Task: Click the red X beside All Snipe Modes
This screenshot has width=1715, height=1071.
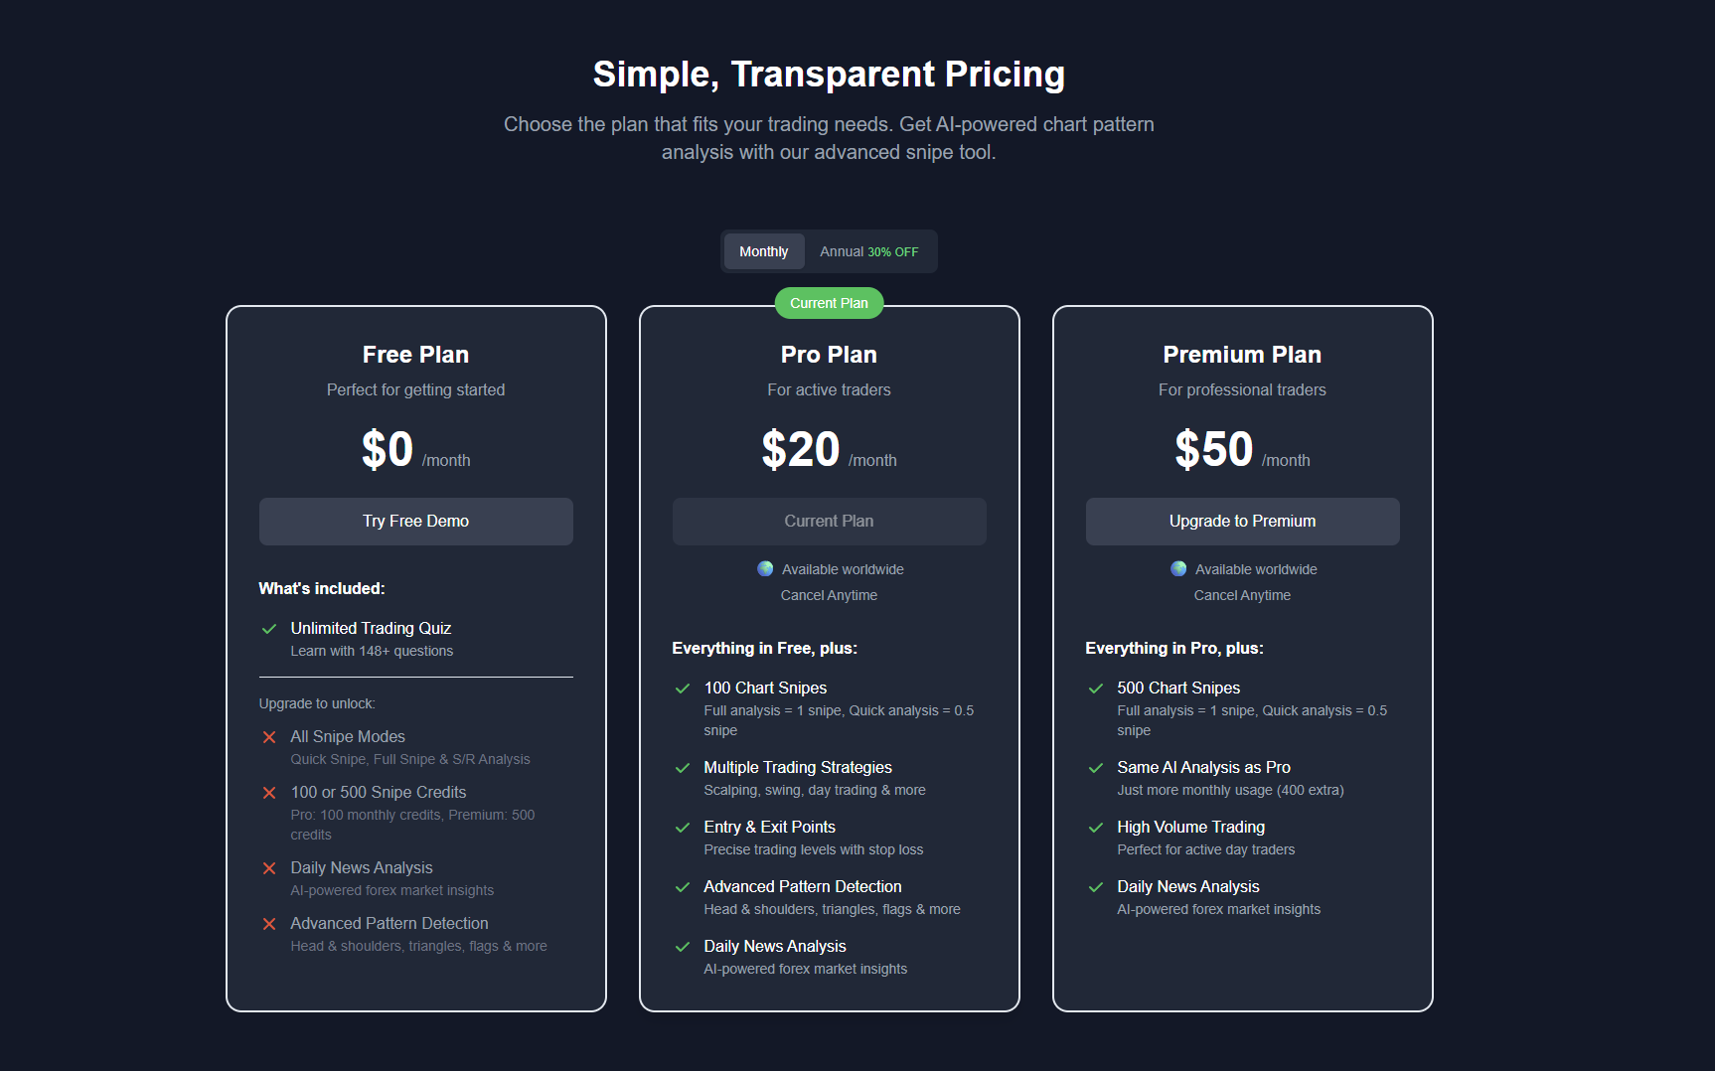Action: tap(269, 737)
